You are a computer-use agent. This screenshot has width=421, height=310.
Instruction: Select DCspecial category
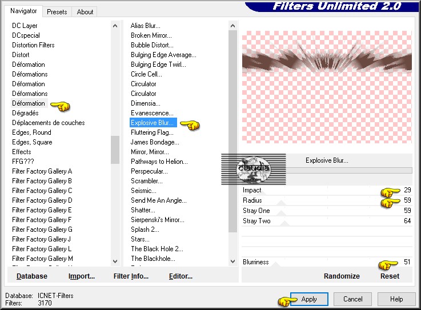pos(26,35)
